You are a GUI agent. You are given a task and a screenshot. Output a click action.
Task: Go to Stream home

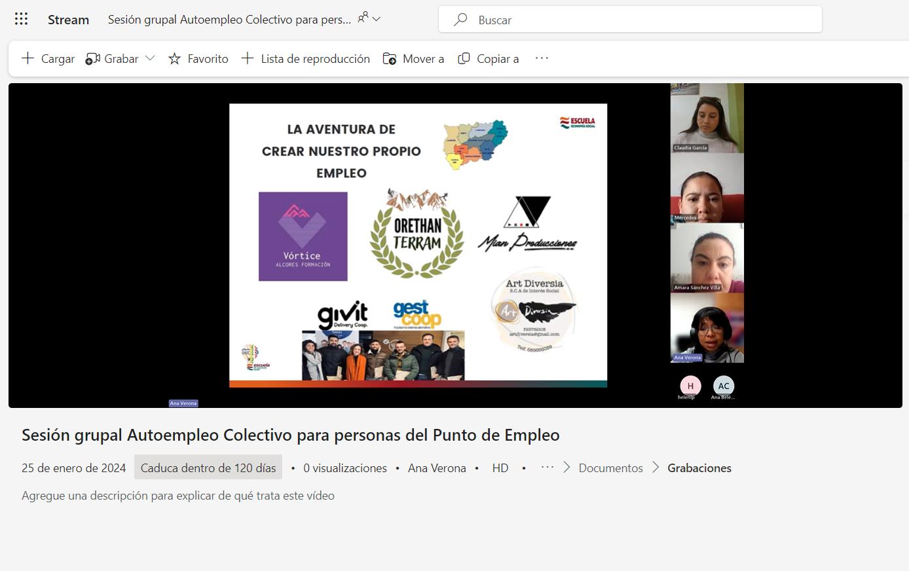point(68,20)
